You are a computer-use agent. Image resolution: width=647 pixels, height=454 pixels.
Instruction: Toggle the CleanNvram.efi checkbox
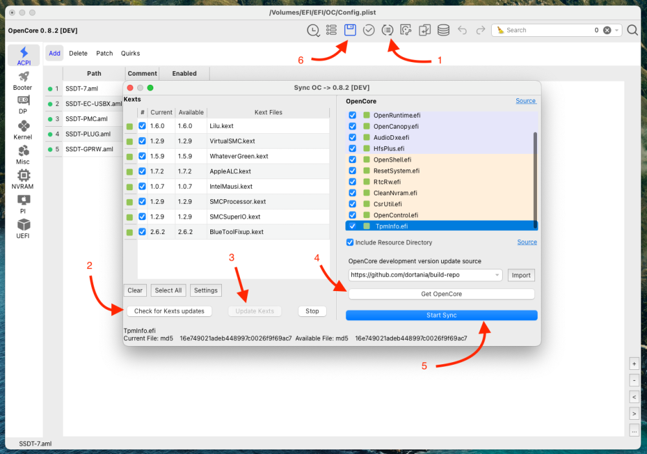353,193
